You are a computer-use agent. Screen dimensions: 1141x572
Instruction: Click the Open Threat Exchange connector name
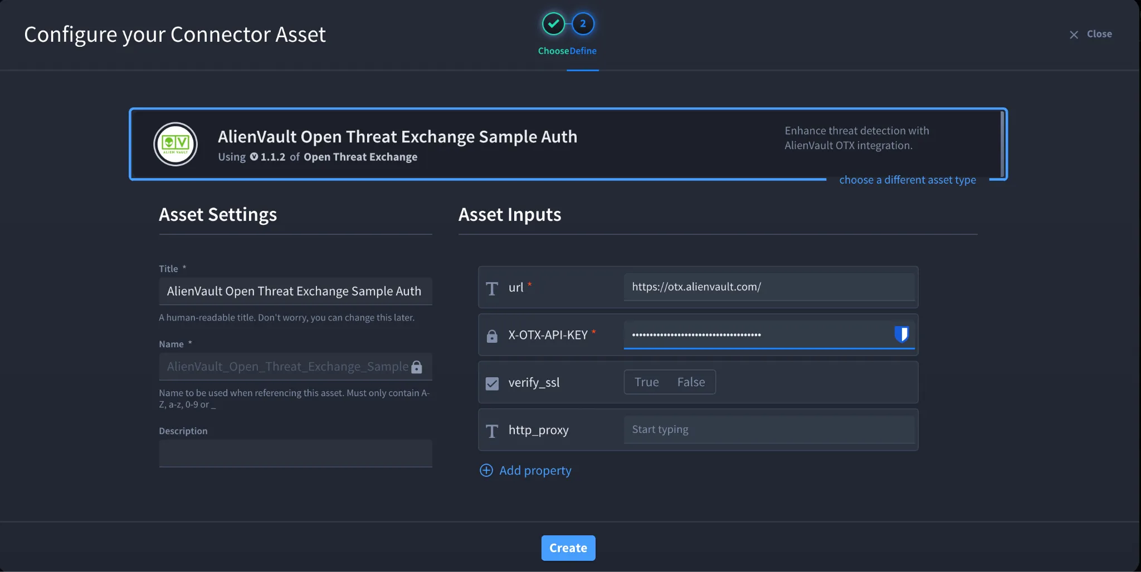tap(360, 157)
